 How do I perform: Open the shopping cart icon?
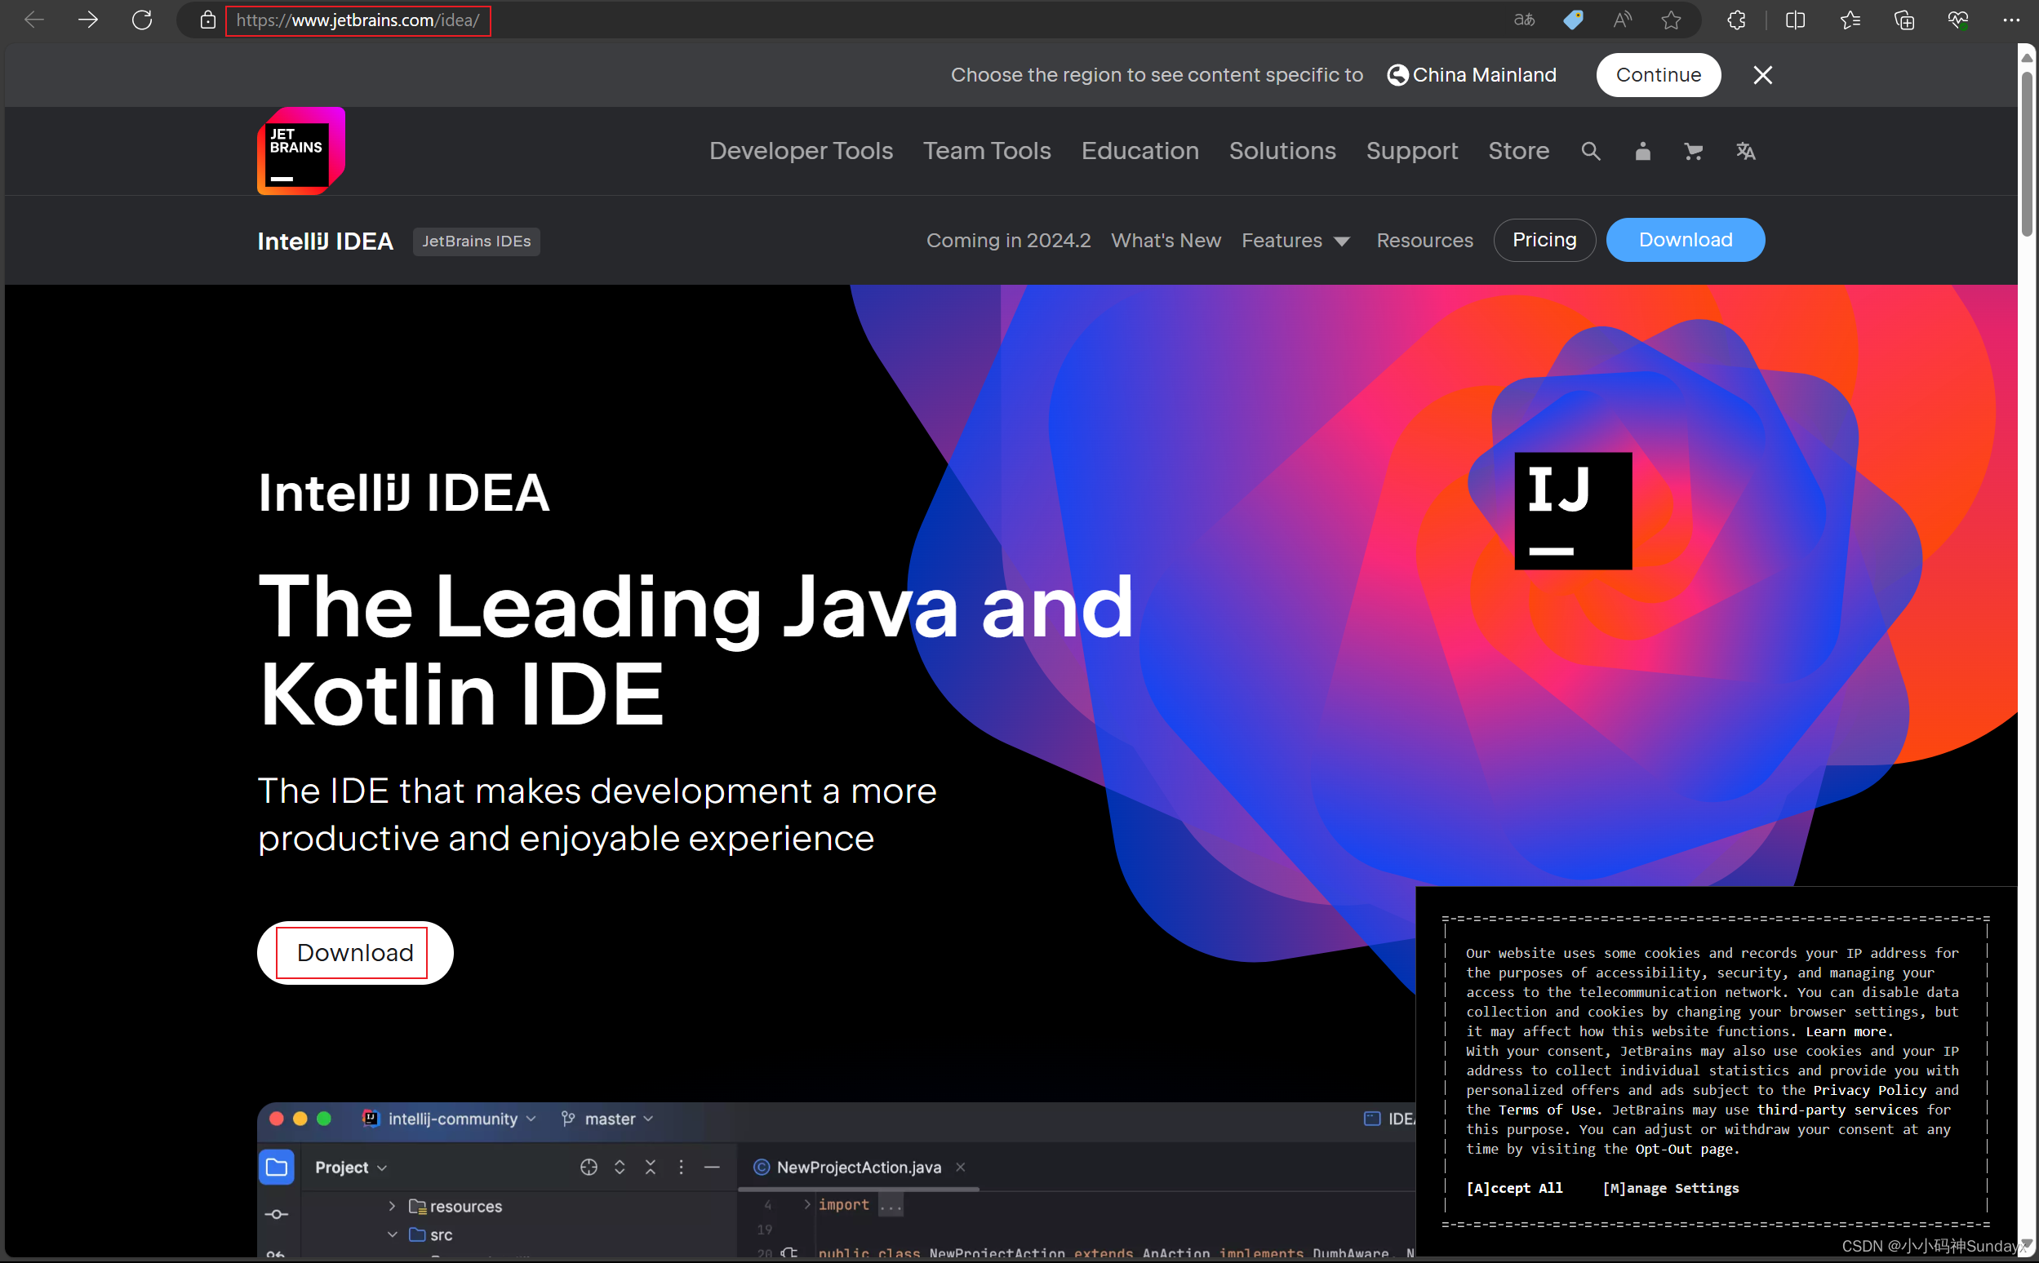click(x=1693, y=151)
